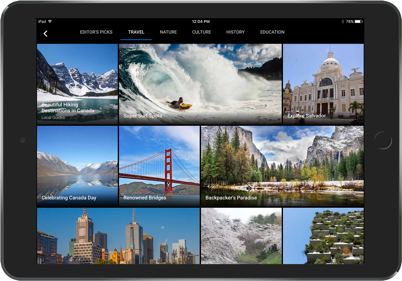Tap the 12:04 PM clock
Image resolution: width=402 pixels, height=281 pixels.
(x=201, y=21)
